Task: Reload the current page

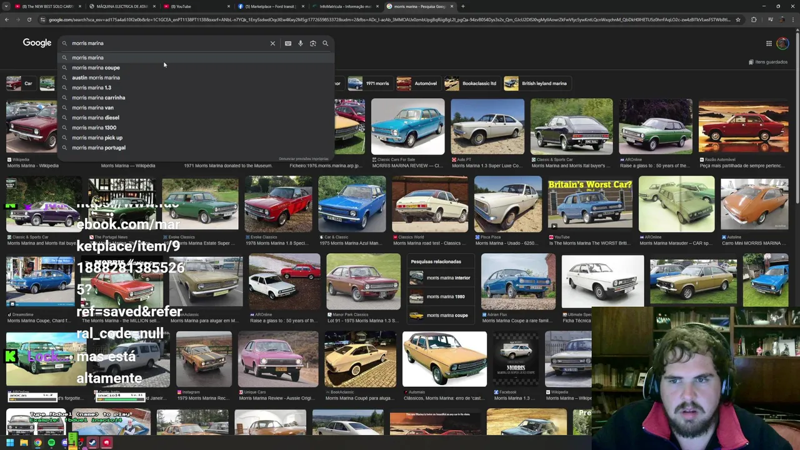Action: click(x=29, y=19)
